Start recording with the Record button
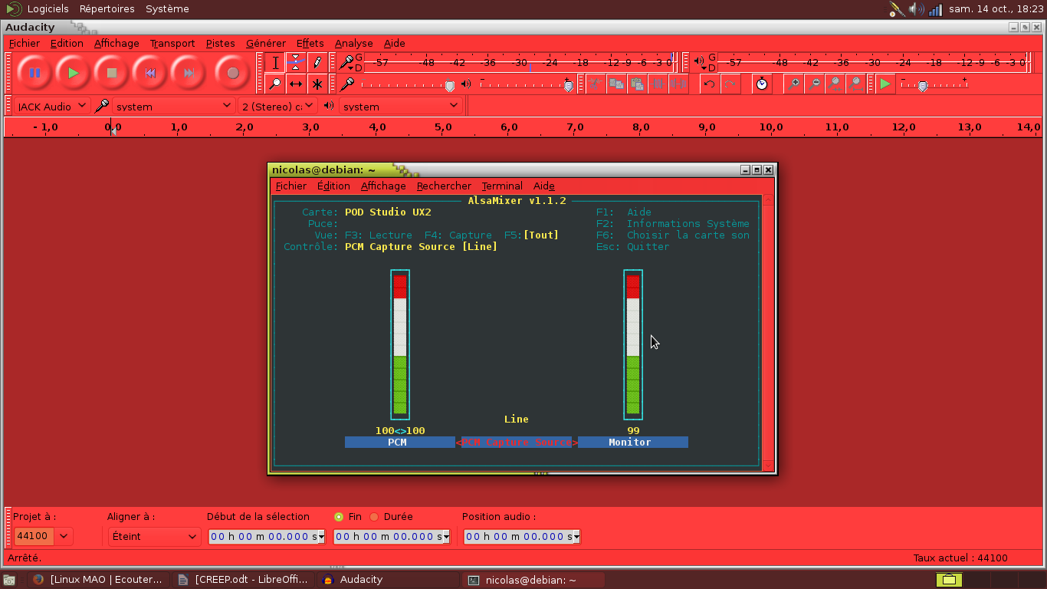The image size is (1047, 589). pyautogui.click(x=233, y=73)
